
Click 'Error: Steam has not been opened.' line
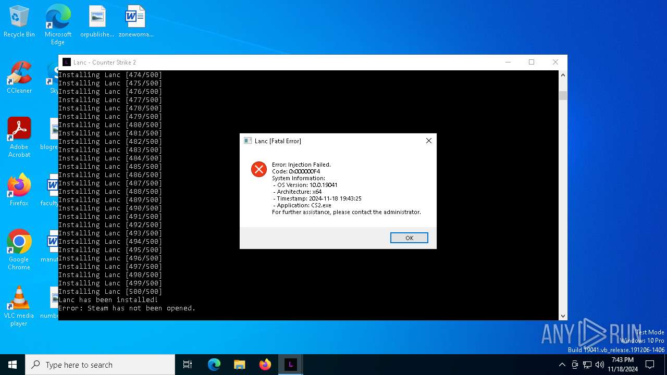(x=127, y=308)
